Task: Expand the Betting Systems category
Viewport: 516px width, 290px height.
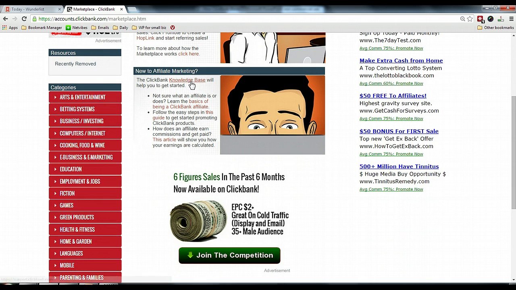Action: (85, 109)
